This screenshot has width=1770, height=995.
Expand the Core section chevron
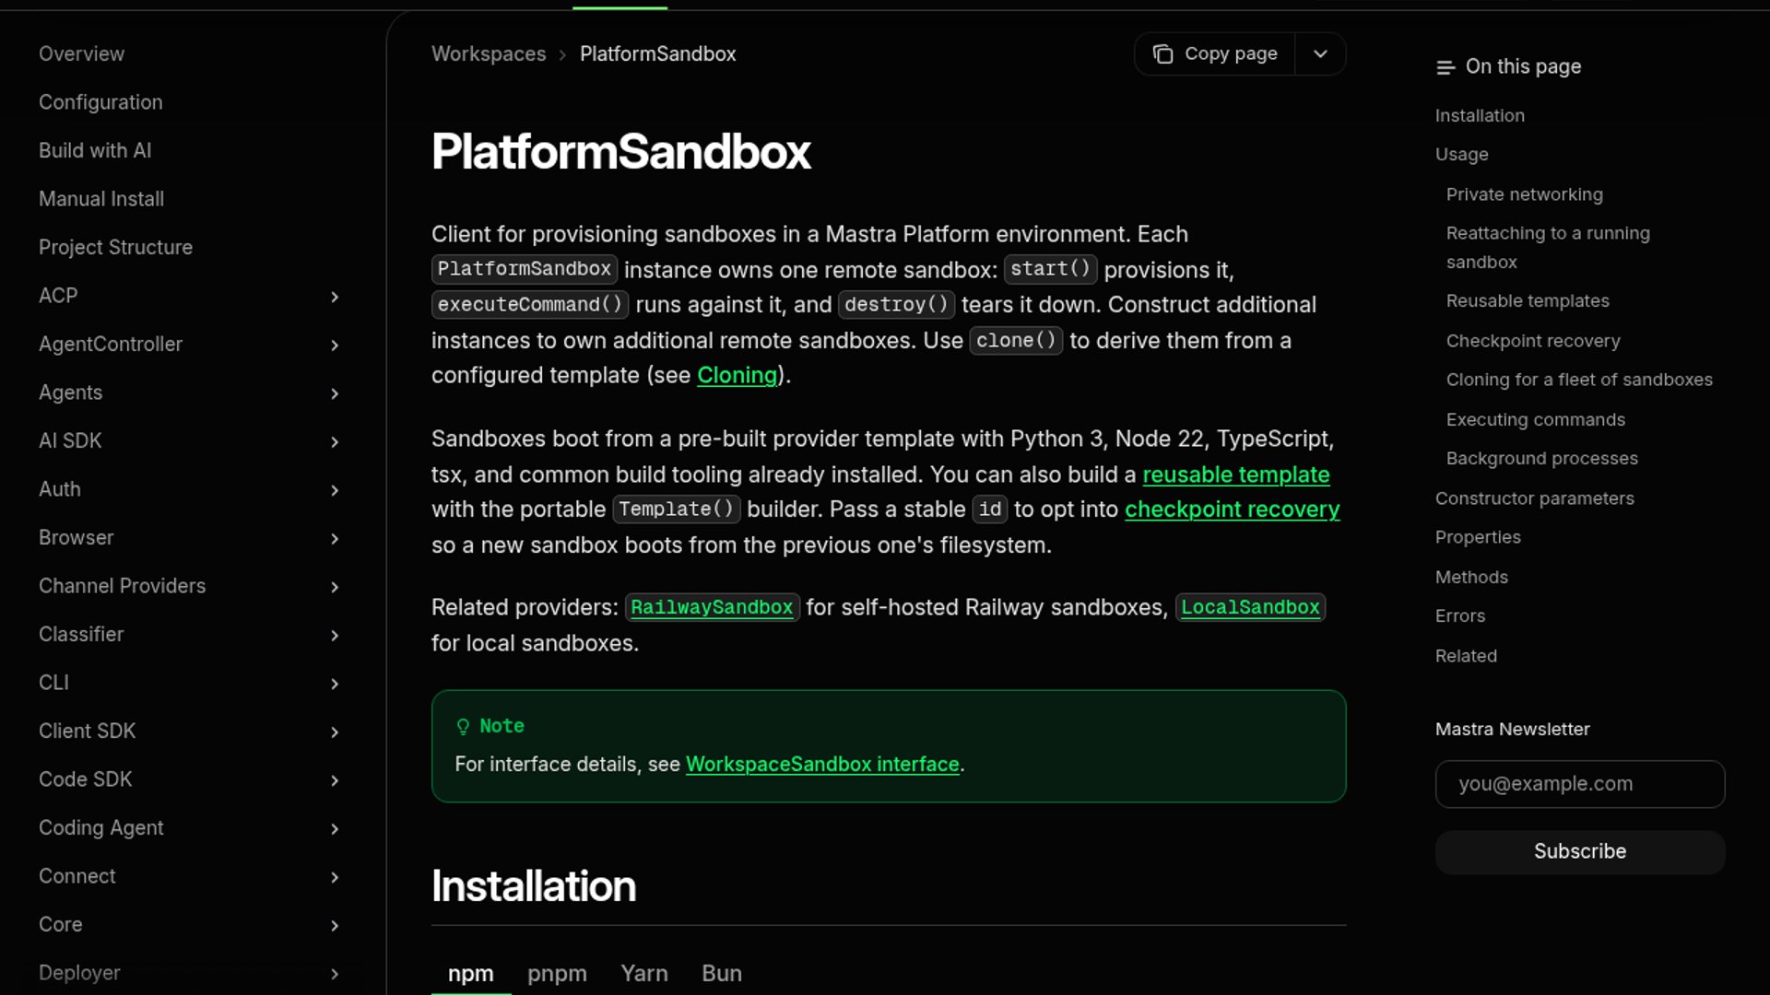tap(335, 926)
